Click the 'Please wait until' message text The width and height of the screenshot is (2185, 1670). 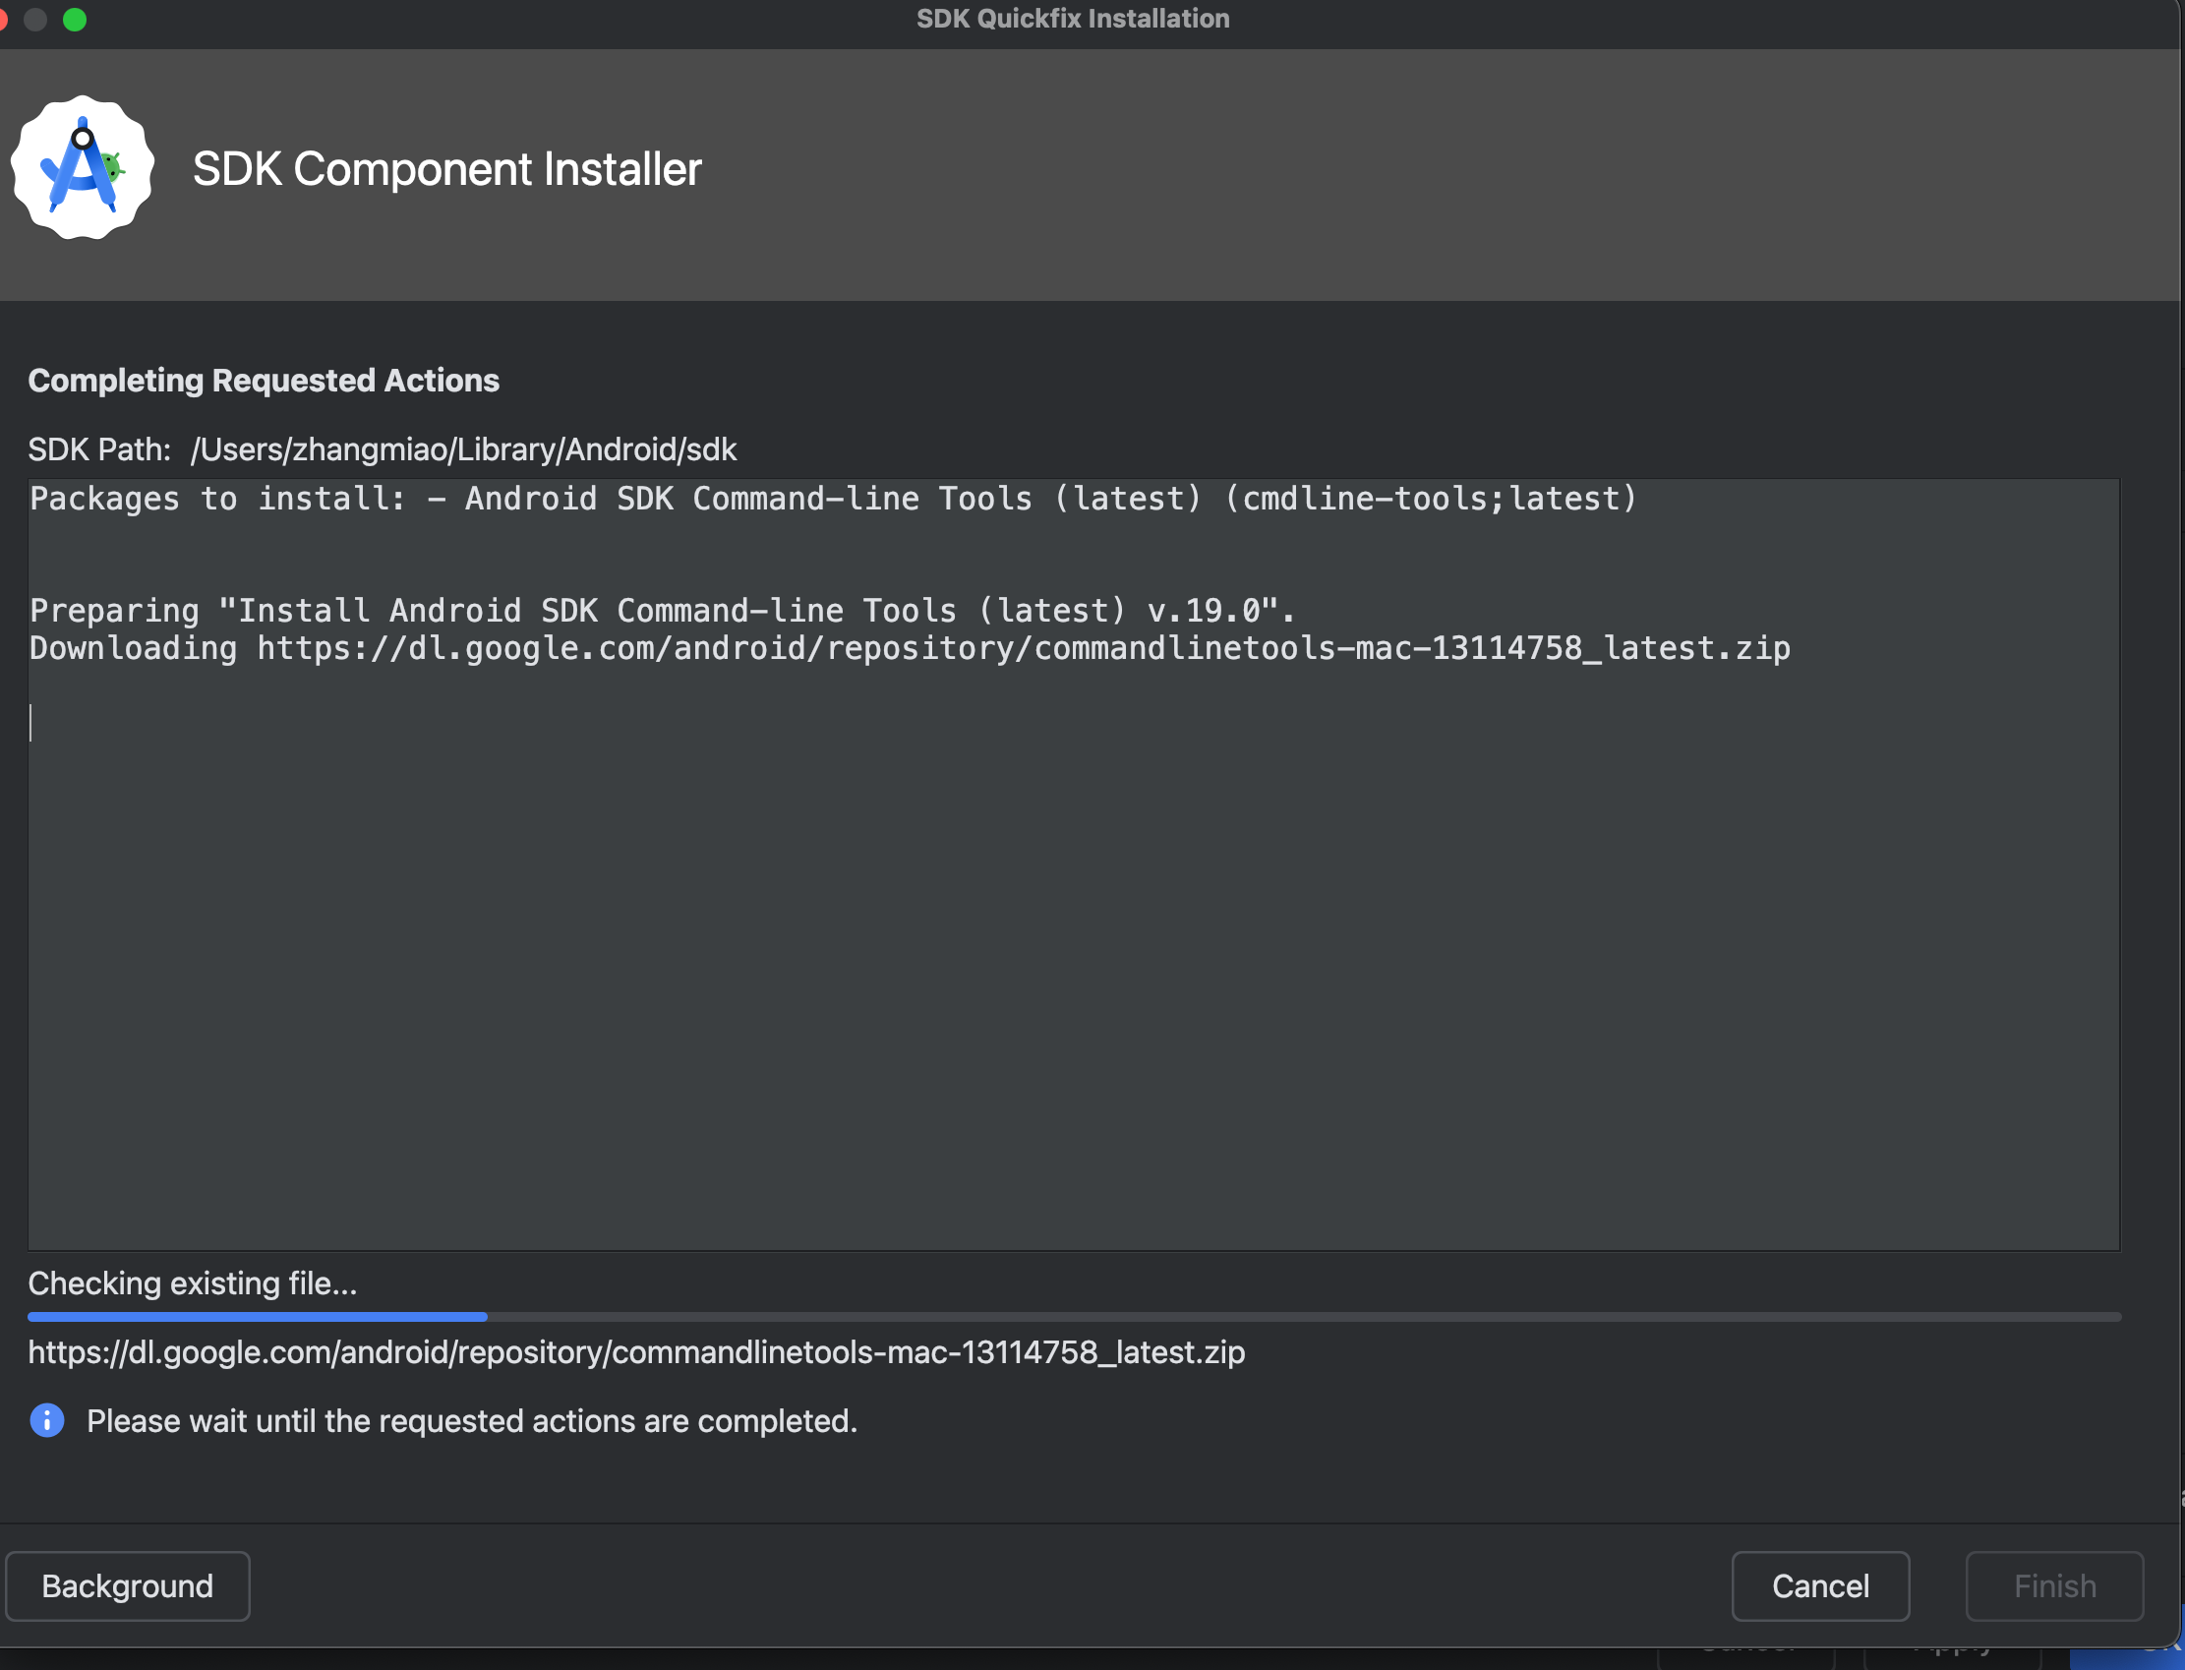point(472,1421)
